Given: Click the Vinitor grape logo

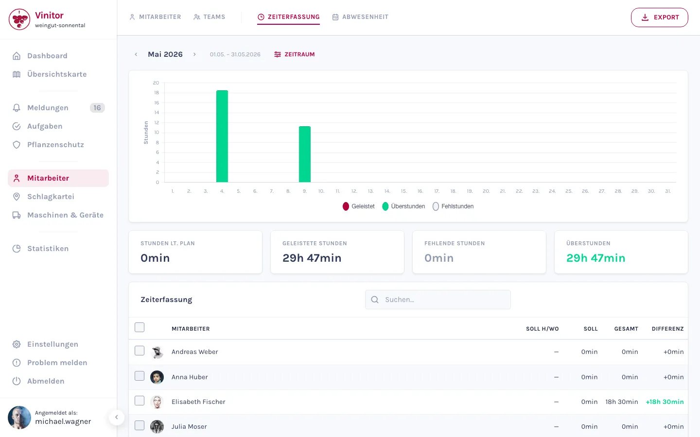Looking at the screenshot, I should tap(19, 19).
